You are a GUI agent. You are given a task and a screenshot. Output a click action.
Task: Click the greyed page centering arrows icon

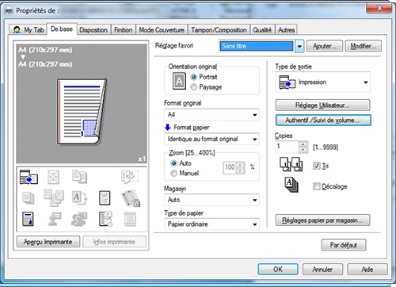tap(53, 177)
